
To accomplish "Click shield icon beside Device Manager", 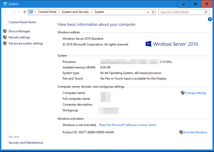I will (5, 31).
